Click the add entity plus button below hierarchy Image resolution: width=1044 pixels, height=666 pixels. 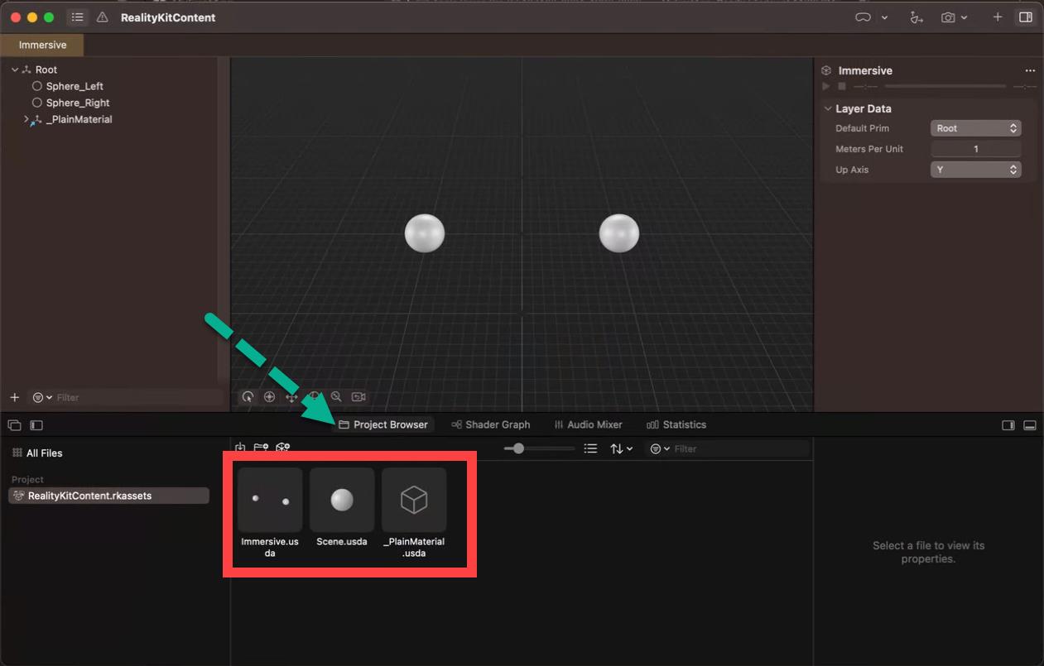click(x=14, y=398)
